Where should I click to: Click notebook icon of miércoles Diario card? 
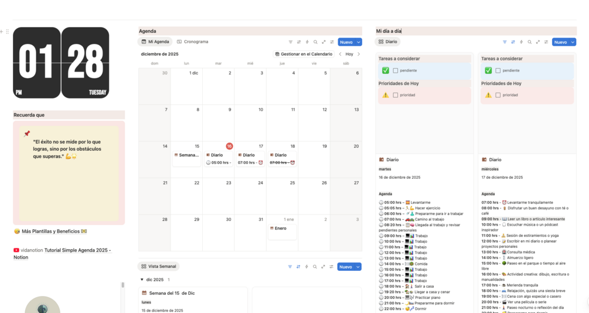pyautogui.click(x=484, y=159)
